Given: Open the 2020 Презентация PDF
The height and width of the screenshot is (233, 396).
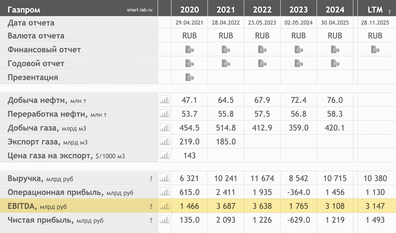Looking at the screenshot, I should point(189,77).
